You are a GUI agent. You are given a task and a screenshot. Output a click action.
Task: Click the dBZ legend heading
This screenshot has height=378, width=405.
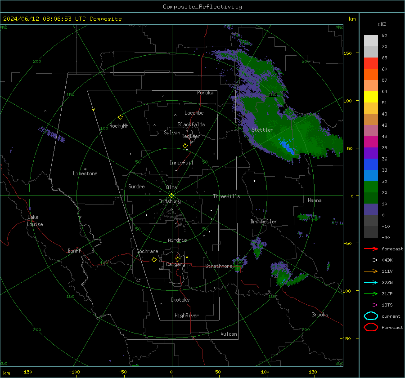pyautogui.click(x=382, y=24)
